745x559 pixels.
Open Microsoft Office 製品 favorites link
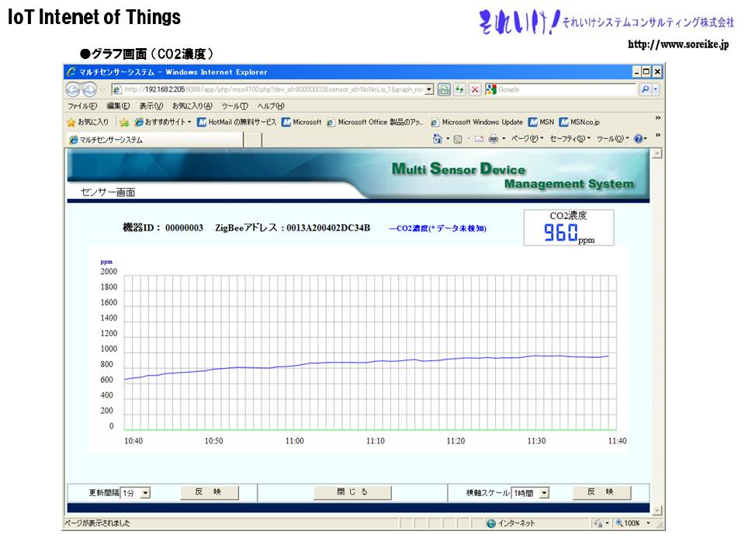coord(374,122)
